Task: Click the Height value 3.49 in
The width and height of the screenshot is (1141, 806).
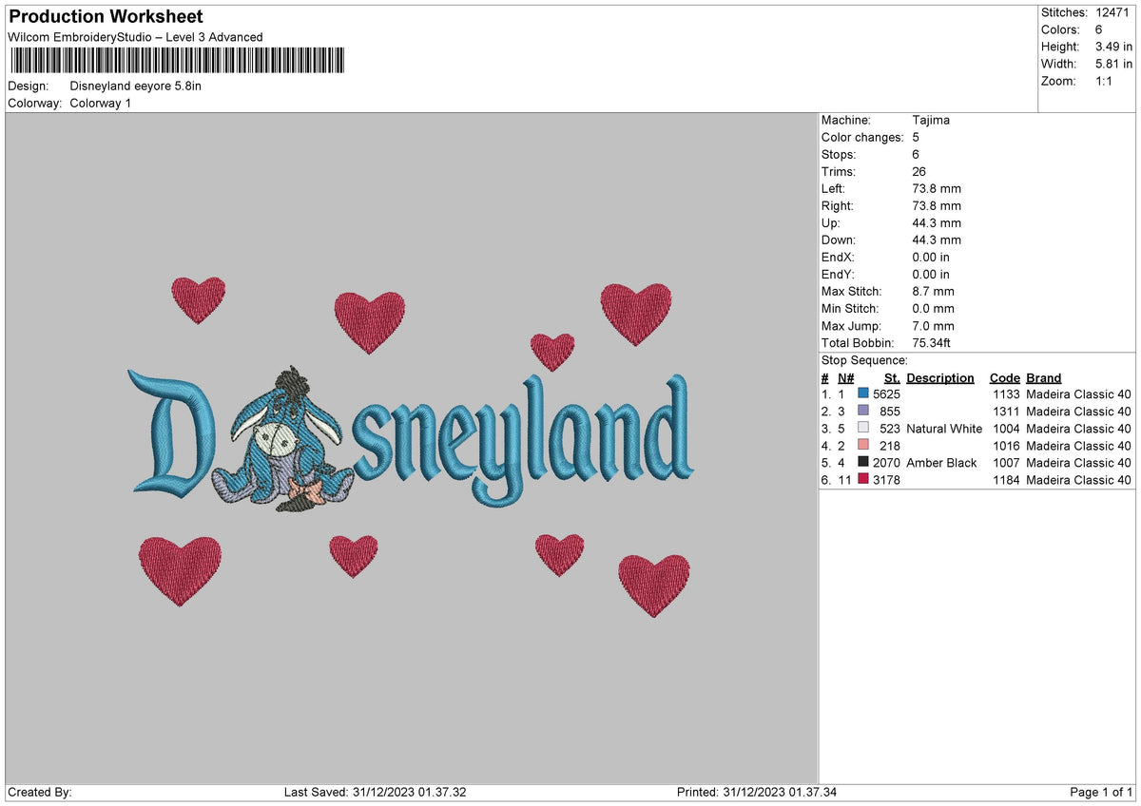Action: pyautogui.click(x=1113, y=47)
